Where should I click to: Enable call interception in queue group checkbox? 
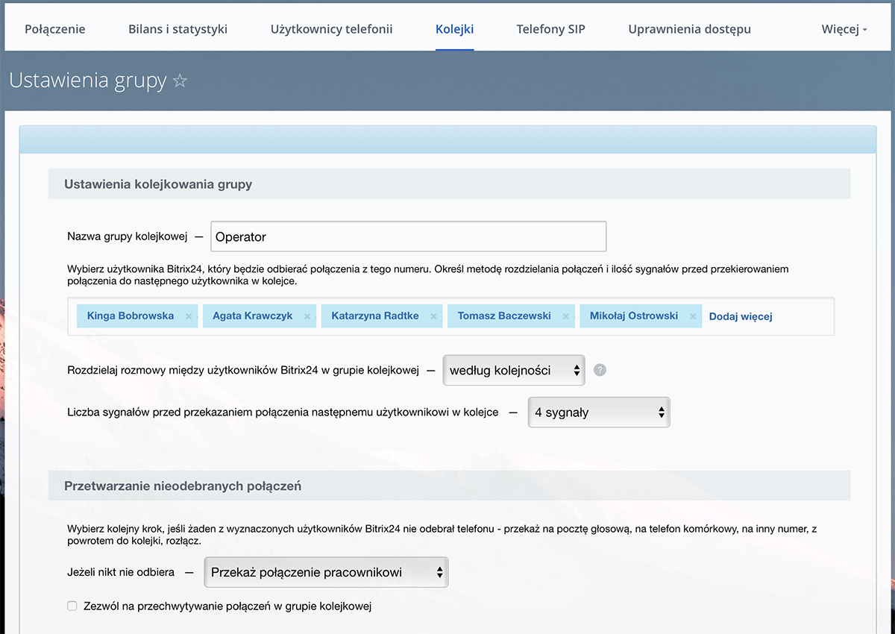click(72, 606)
